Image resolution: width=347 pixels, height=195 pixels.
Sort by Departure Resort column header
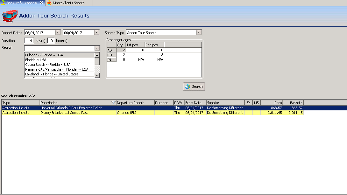pos(135,102)
